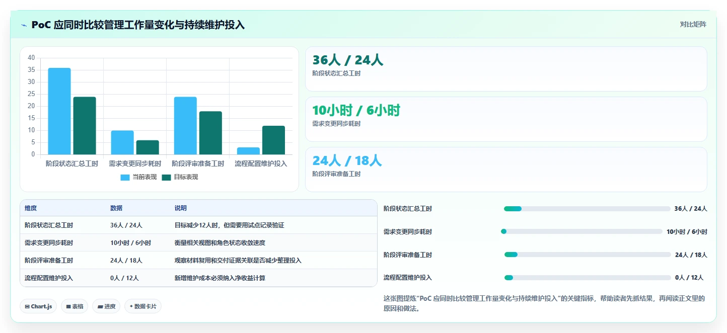Click the Chart.js tag chip
727x333 pixels.
(x=38, y=306)
